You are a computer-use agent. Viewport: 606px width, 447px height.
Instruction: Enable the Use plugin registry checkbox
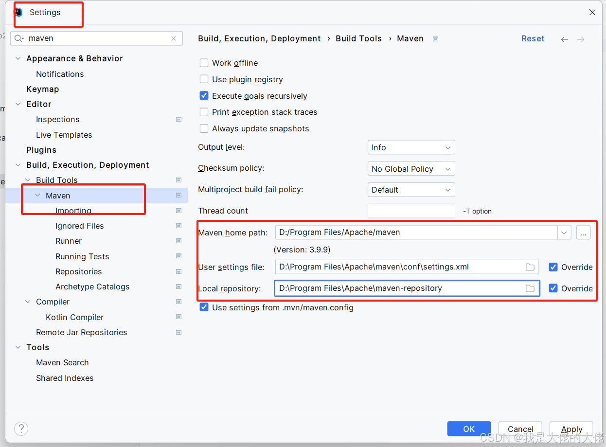point(204,79)
